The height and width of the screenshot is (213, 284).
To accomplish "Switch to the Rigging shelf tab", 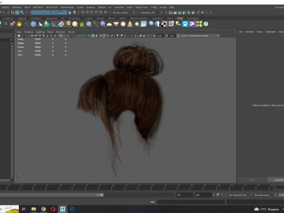I will tap(22, 18).
